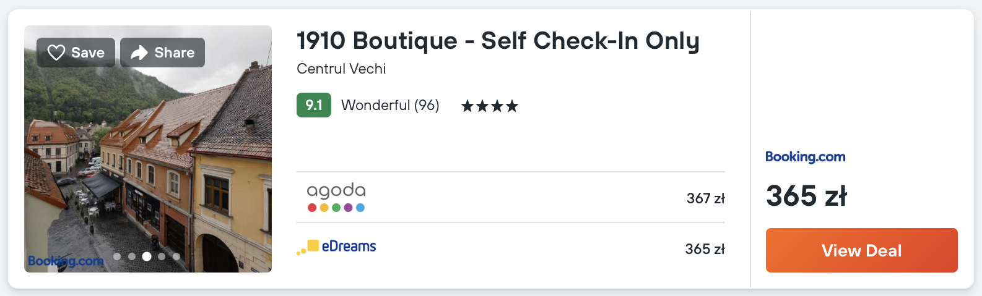Click the Booking.com watermark on the photo

pos(66,261)
